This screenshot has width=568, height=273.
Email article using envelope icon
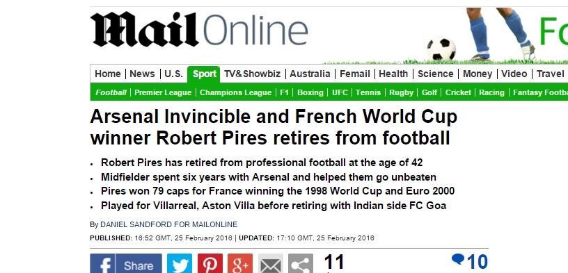coord(270,263)
